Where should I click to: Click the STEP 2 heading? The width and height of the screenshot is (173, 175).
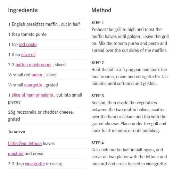click(x=98, y=63)
